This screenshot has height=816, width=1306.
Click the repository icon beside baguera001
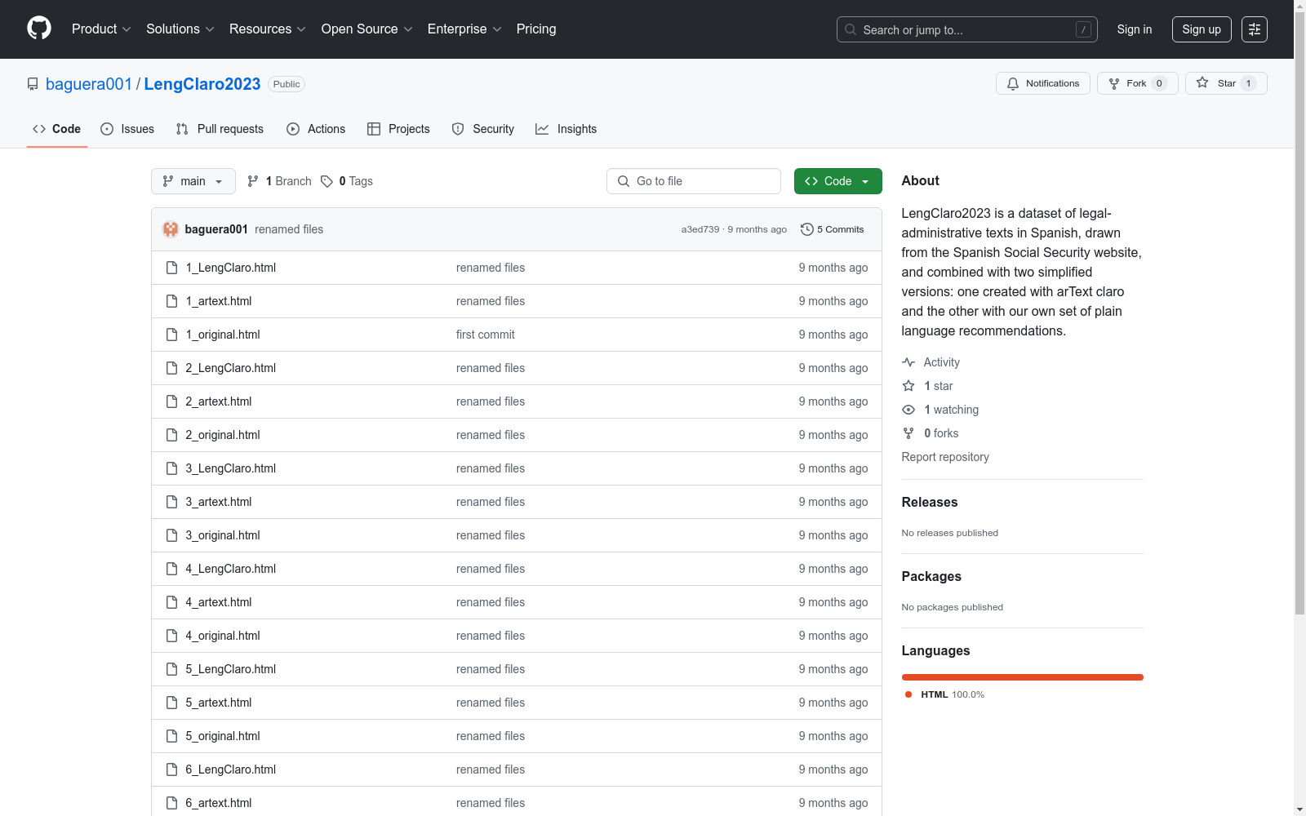tap(33, 84)
